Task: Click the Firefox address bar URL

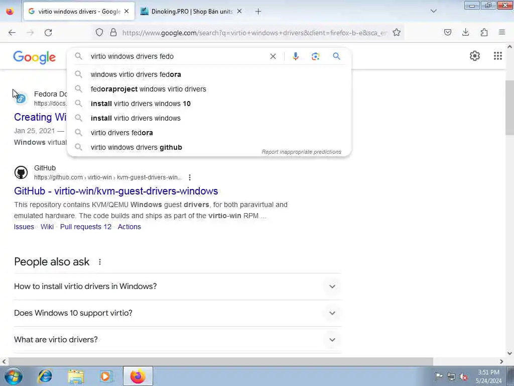Action: click(254, 33)
